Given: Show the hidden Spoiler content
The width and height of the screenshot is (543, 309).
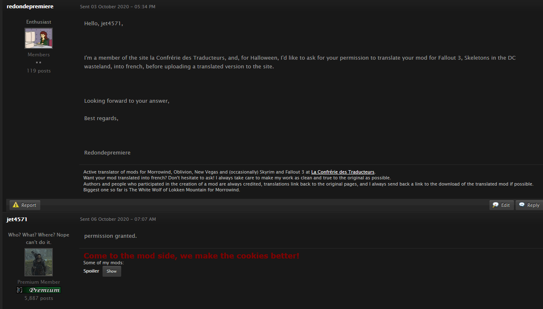Looking at the screenshot, I should pyautogui.click(x=112, y=271).
